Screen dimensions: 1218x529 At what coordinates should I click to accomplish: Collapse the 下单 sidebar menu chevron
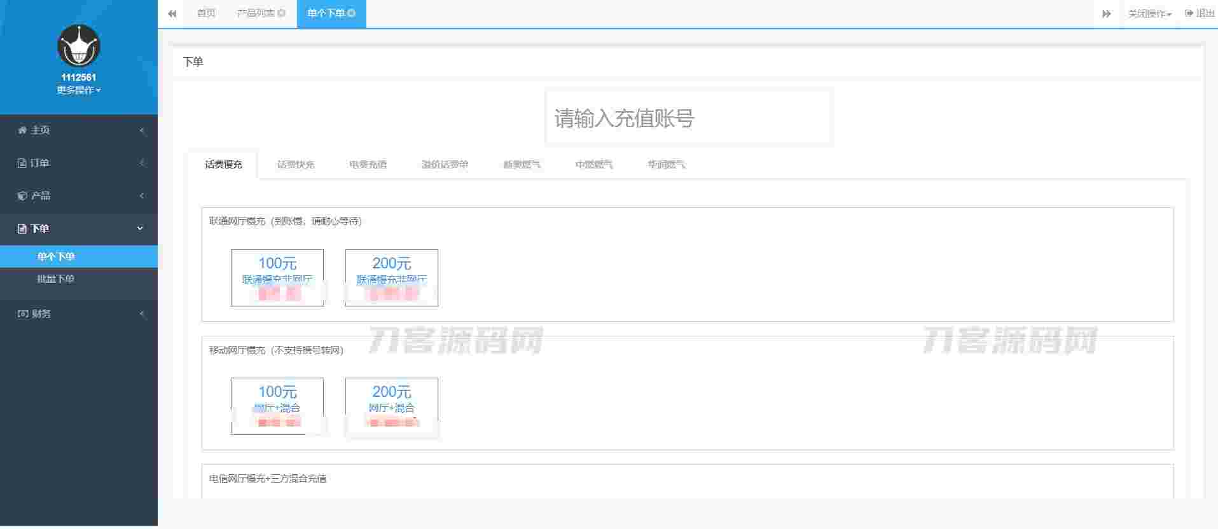[141, 228]
